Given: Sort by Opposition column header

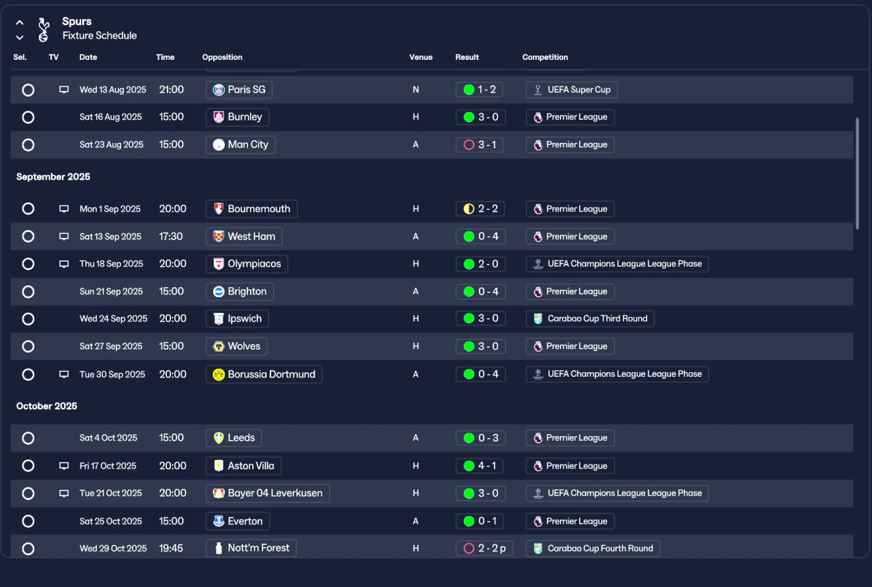Looking at the screenshot, I should tap(222, 57).
